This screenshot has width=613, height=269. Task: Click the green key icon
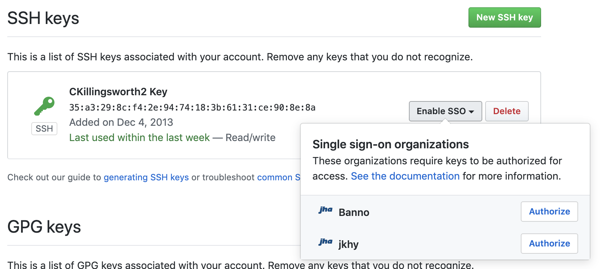(44, 106)
